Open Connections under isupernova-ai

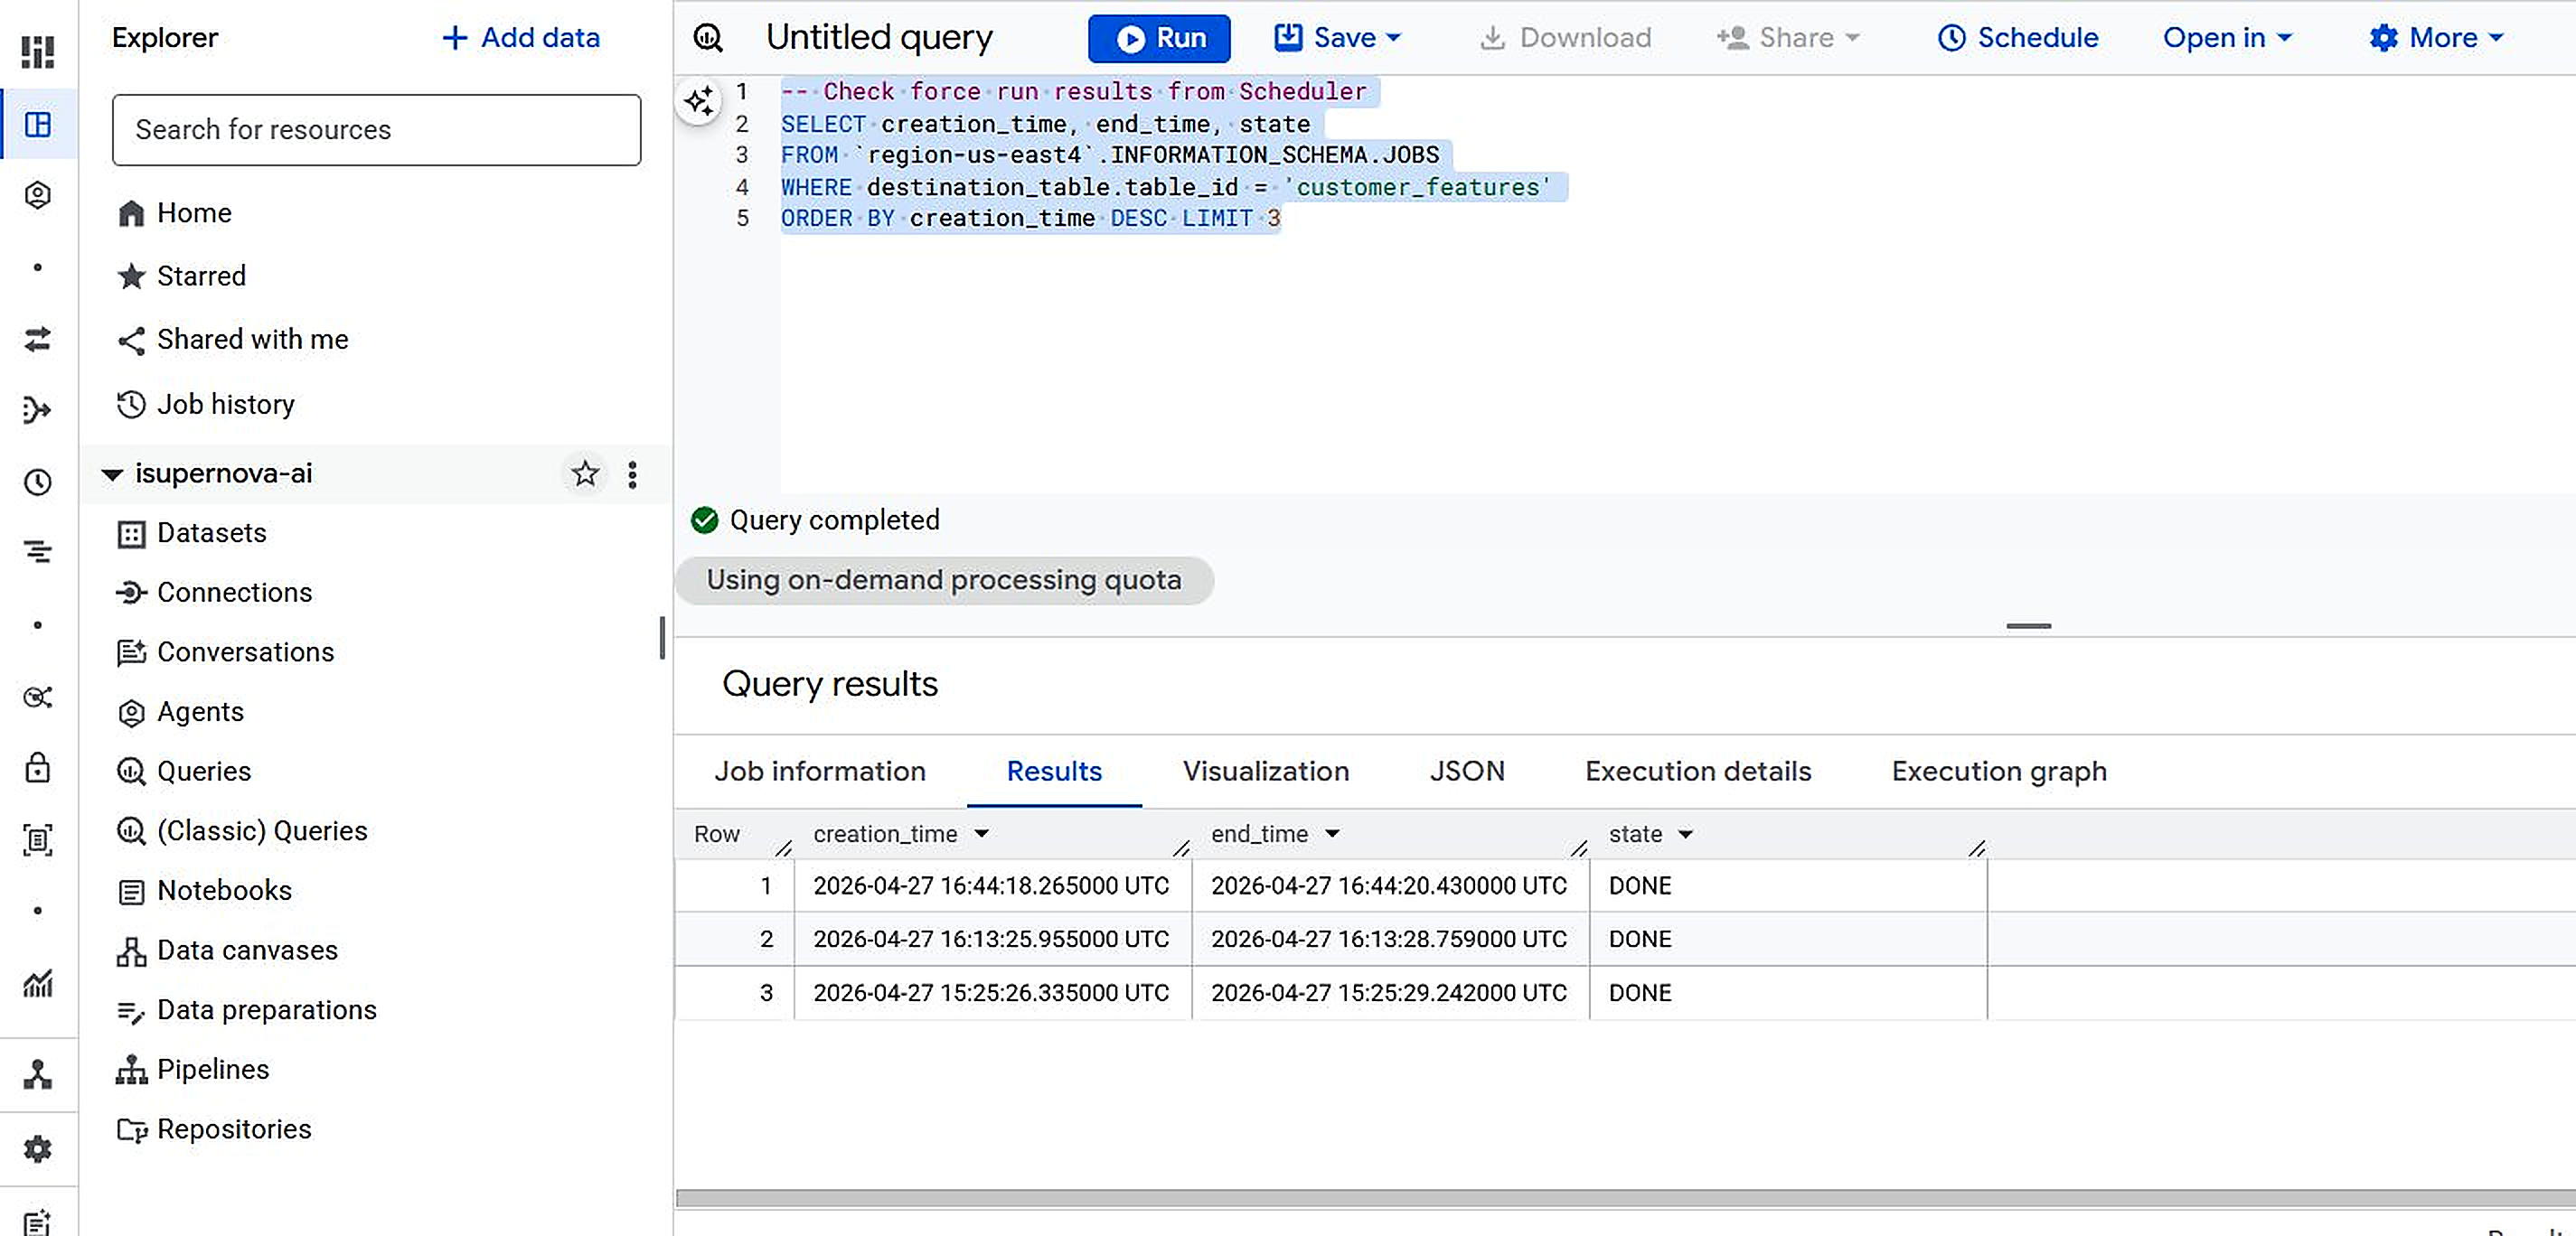[x=214, y=593]
